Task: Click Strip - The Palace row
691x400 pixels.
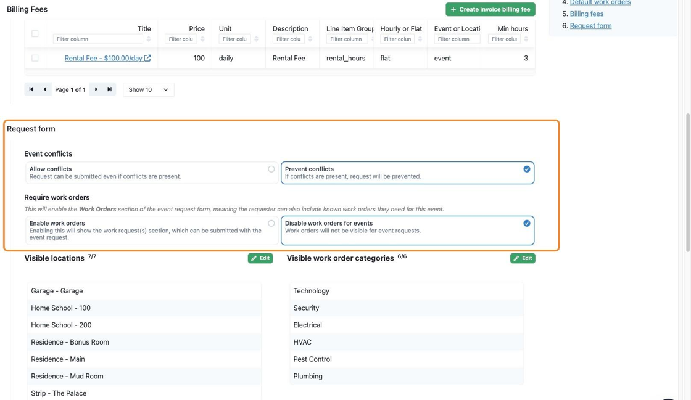Action: pos(144,393)
